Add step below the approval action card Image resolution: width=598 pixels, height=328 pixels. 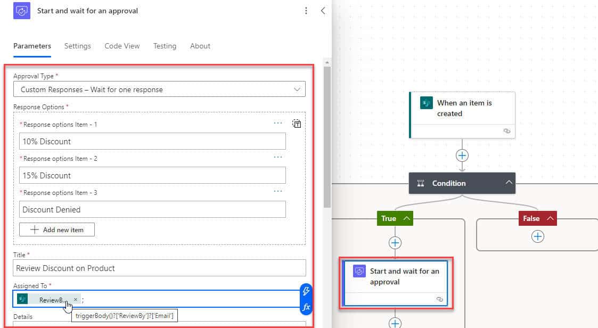[395, 323]
